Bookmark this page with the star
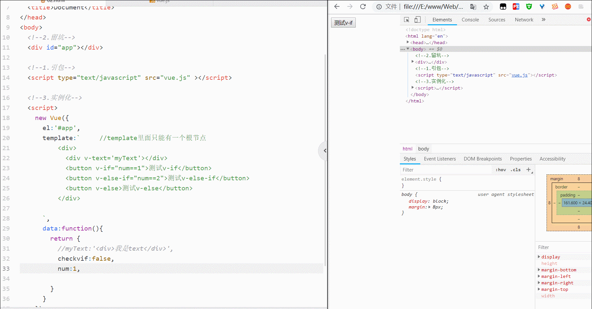 pos(486,7)
